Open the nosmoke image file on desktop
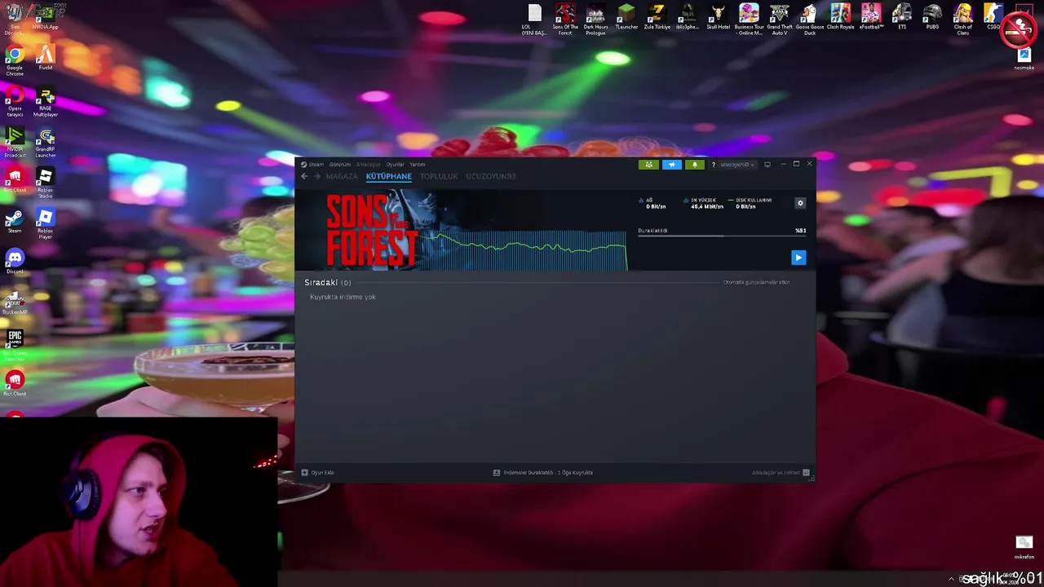1044x587 pixels. click(x=1024, y=60)
